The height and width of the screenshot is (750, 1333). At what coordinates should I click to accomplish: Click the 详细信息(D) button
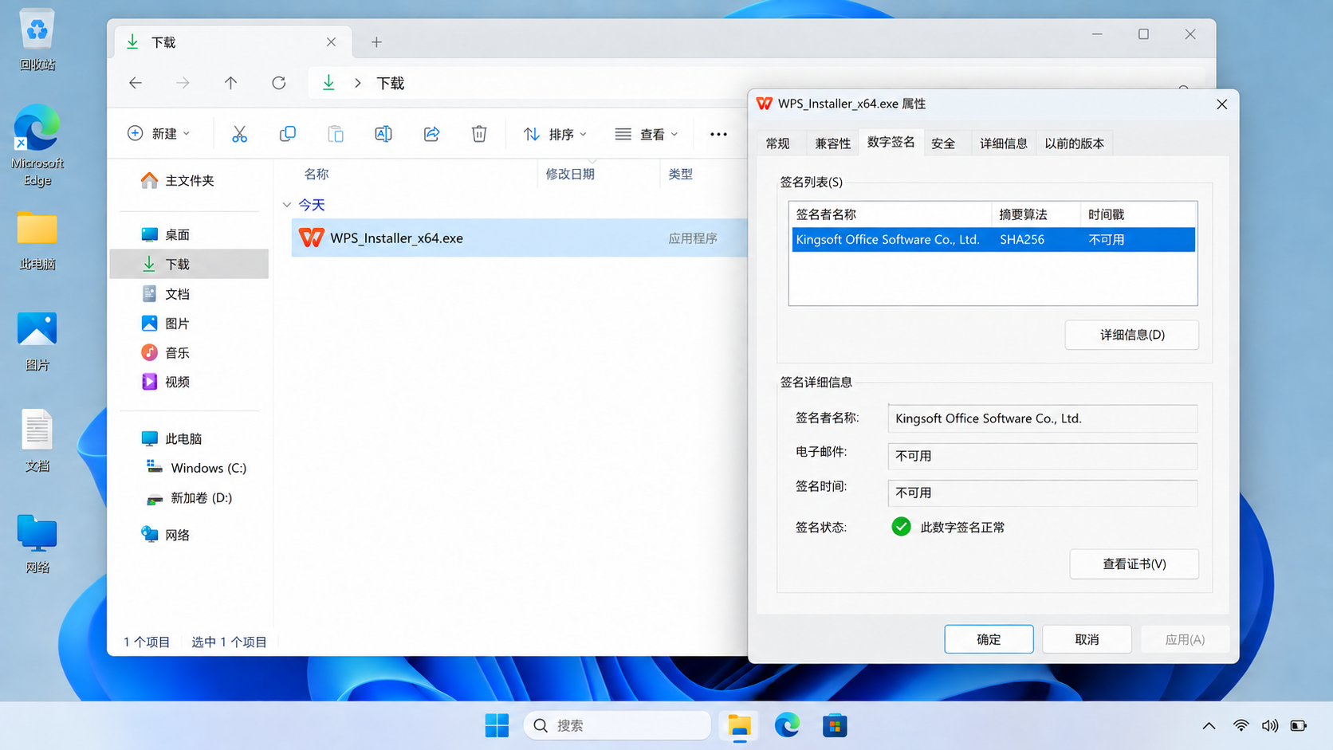click(x=1132, y=335)
